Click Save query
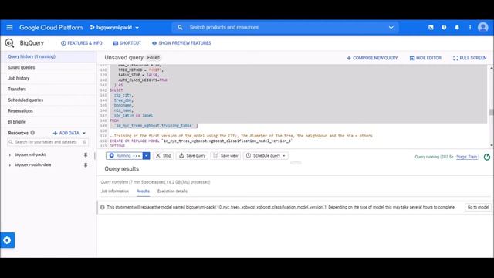 point(192,156)
